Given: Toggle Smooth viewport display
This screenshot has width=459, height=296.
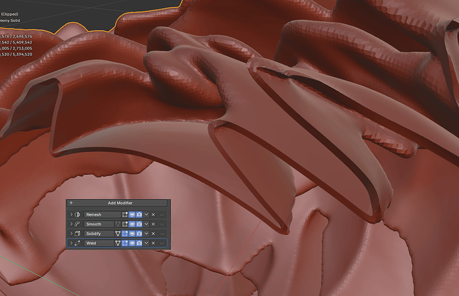Looking at the screenshot, I should pos(132,224).
